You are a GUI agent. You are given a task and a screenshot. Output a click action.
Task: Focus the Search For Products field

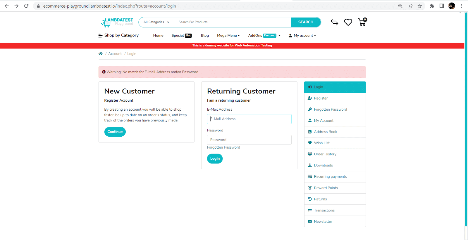click(x=233, y=22)
